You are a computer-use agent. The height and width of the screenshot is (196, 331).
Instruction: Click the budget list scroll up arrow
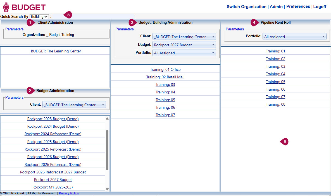[107, 118]
